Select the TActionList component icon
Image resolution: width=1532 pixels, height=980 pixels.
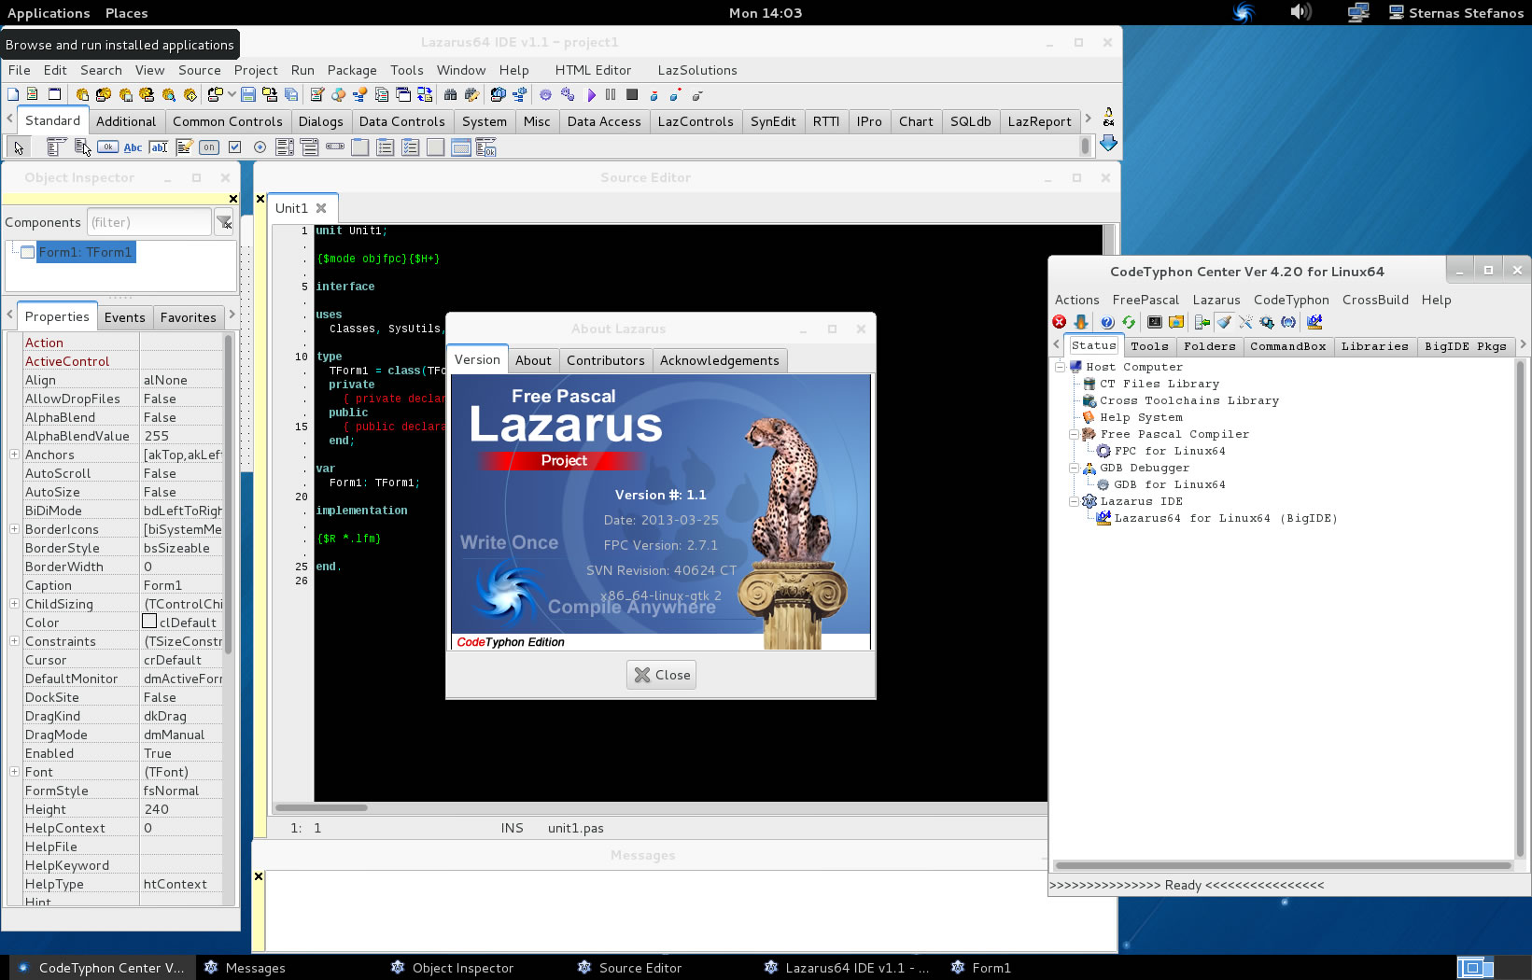(485, 147)
